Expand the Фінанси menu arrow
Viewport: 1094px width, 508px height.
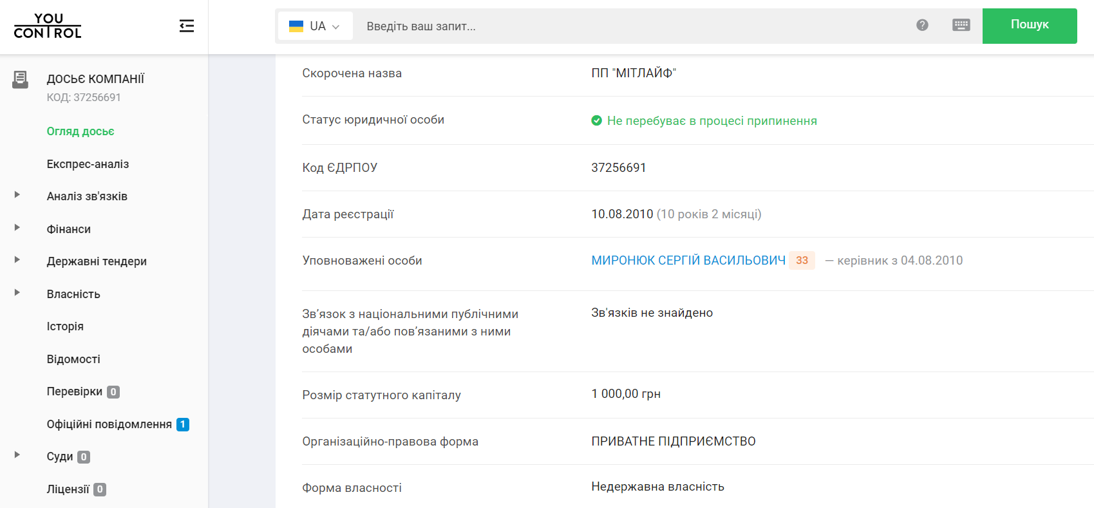coord(17,227)
